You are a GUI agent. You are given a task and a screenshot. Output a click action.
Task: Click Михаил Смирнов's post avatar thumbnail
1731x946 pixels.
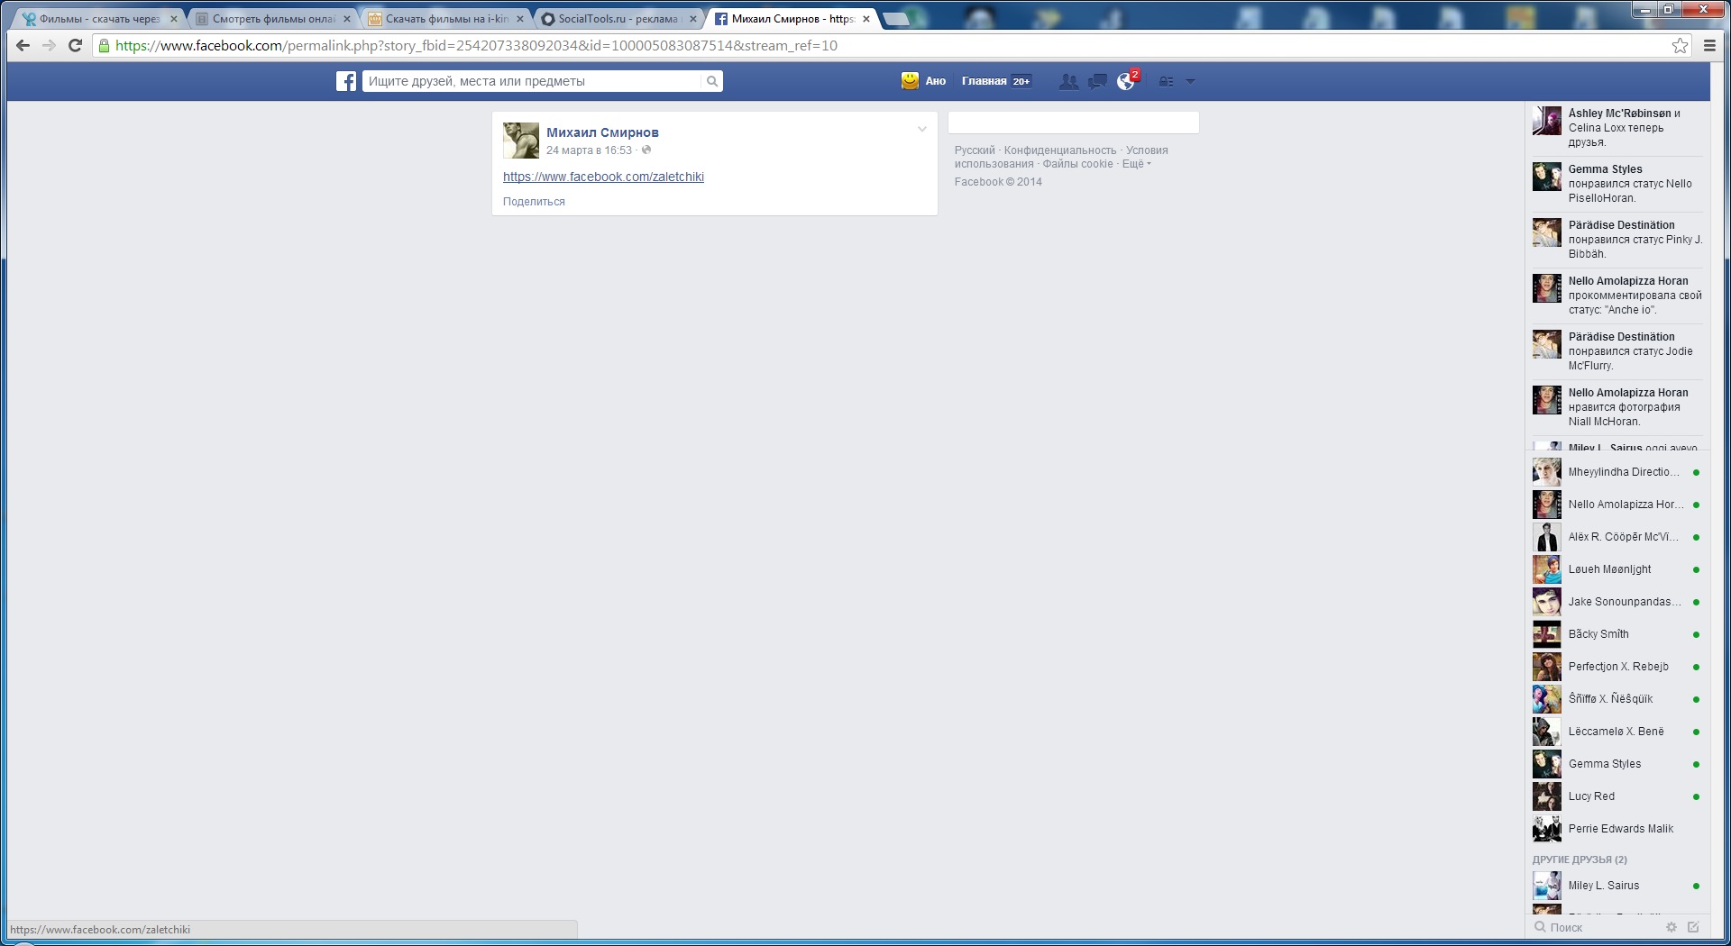(x=521, y=141)
